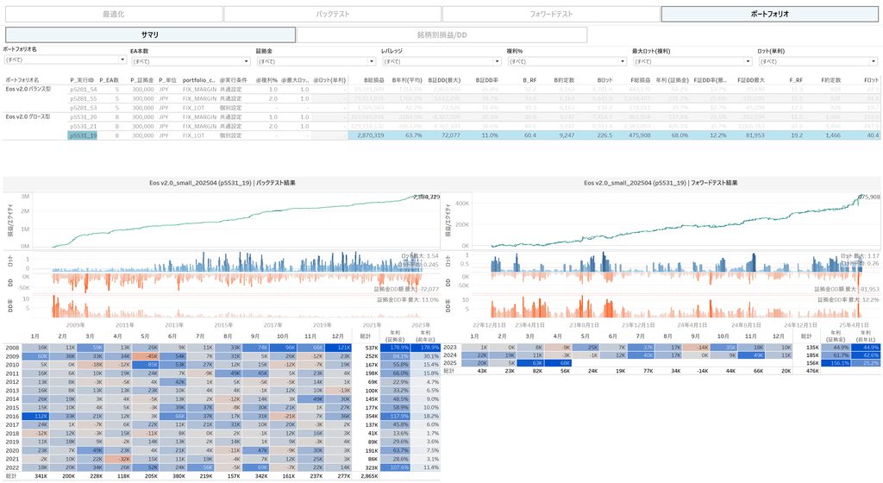
Task: Switch to the フォワードテスト tab
Action: 550,14
